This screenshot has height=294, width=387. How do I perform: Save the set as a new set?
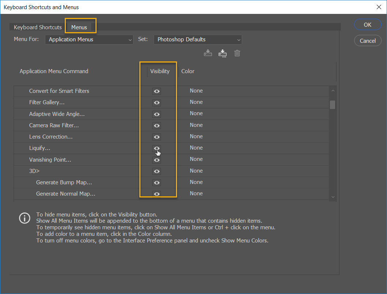[222, 53]
